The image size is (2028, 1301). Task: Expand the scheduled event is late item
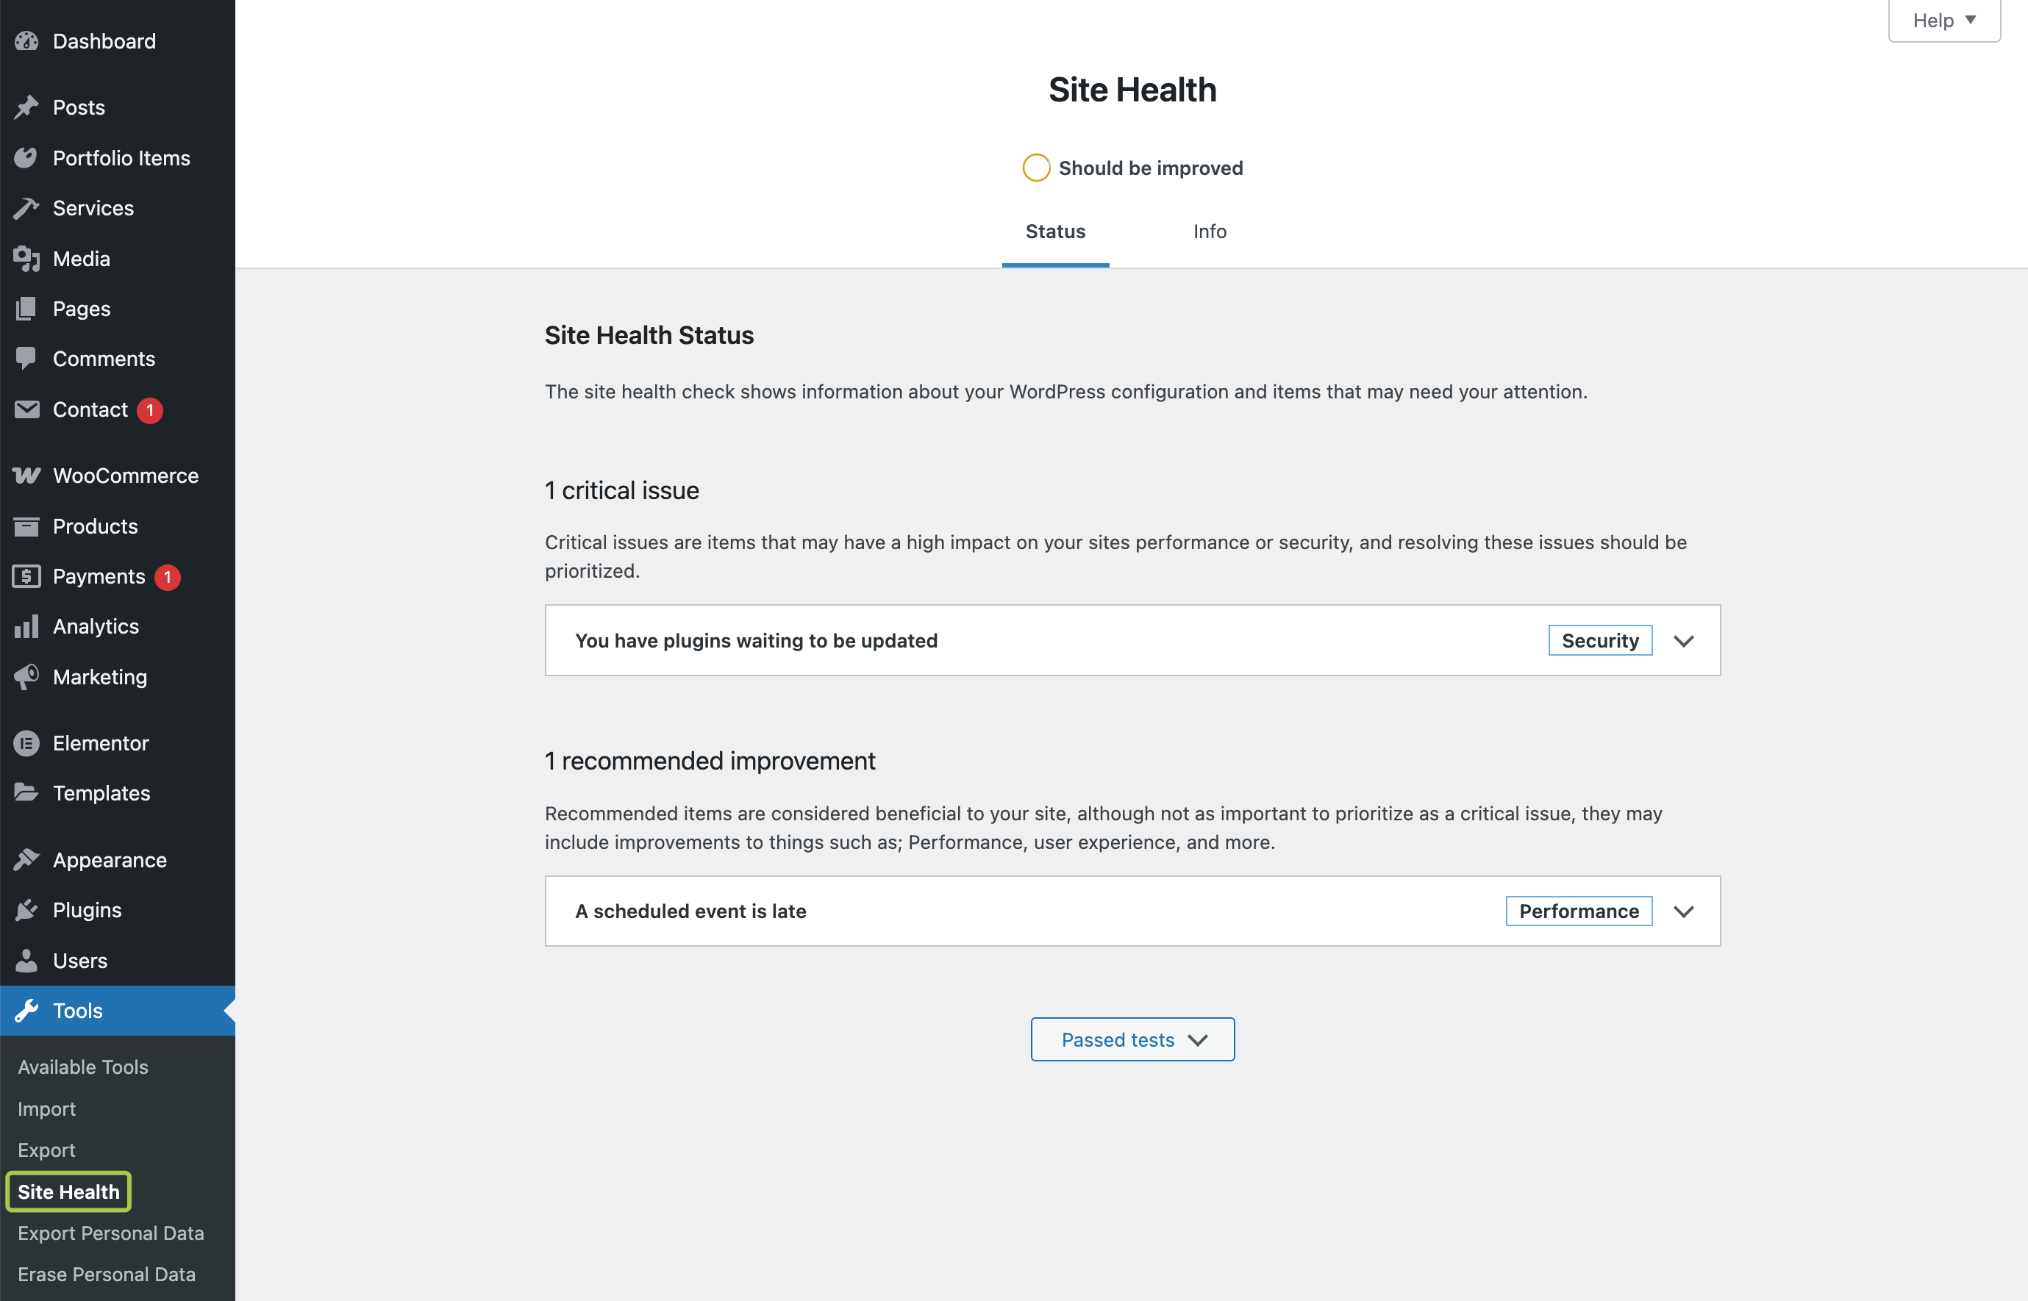click(x=1683, y=911)
